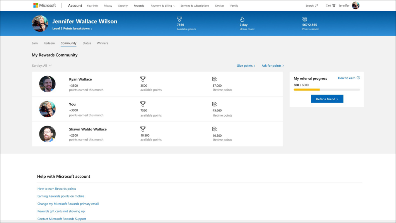Open the How to earn link
The height and width of the screenshot is (223, 396).
pyautogui.click(x=346, y=78)
